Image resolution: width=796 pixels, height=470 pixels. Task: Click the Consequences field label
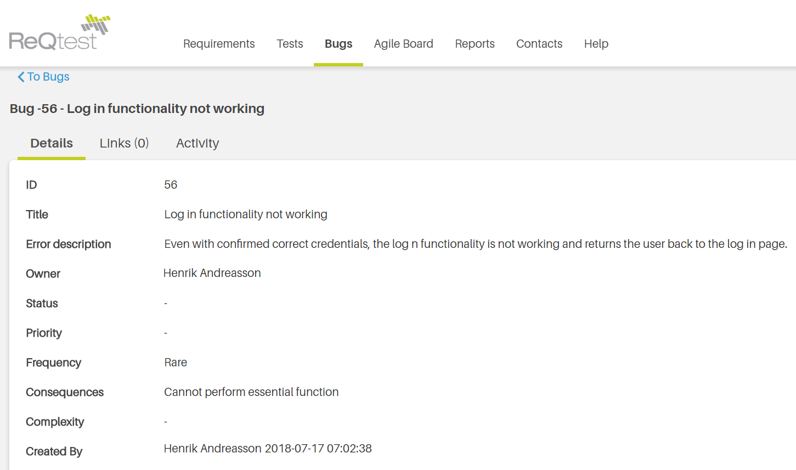[65, 392]
